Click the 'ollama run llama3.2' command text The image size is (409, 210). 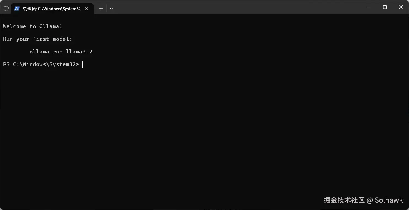(61, 52)
